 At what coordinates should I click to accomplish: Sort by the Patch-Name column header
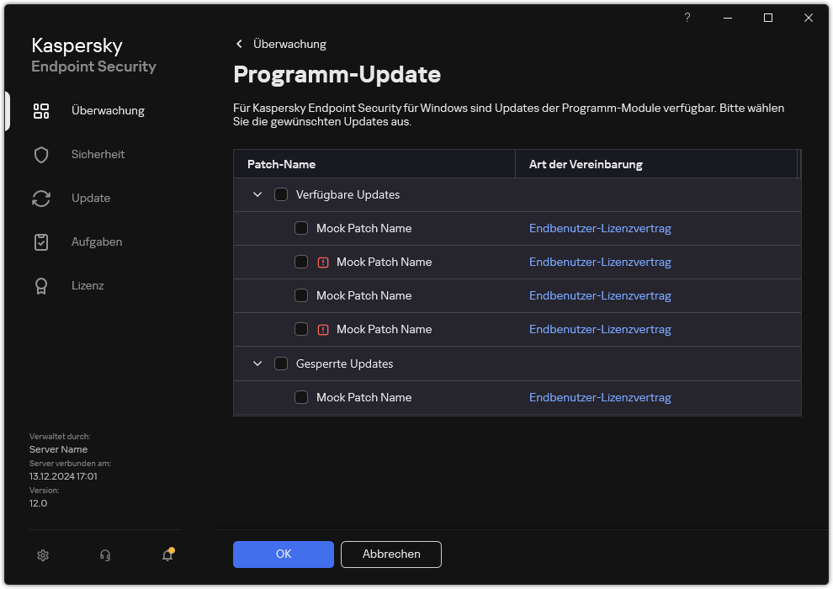(x=281, y=164)
